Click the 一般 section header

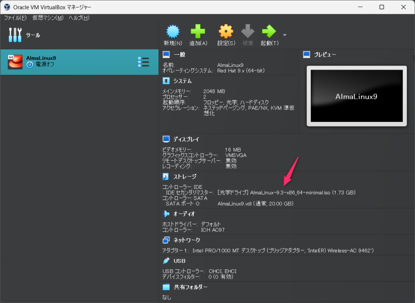pos(179,55)
